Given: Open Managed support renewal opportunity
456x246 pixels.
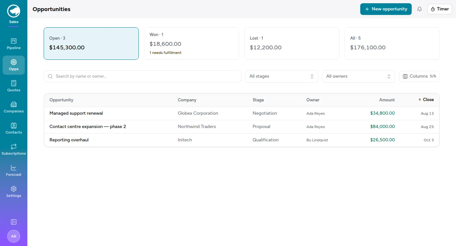Looking at the screenshot, I should point(76,113).
